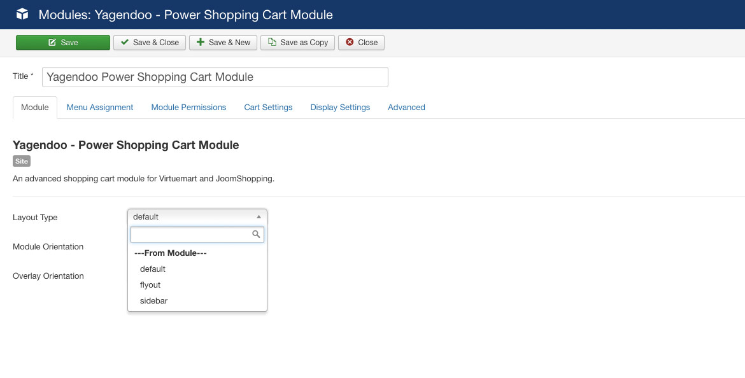
Task: Click the Layout Type label
Action: point(35,218)
